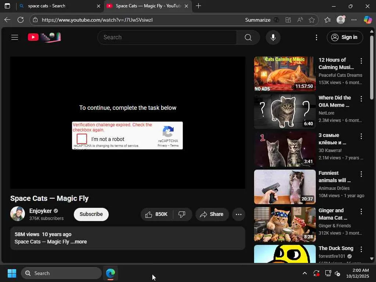Open YouTube settings three-dot menu near Sign in
Viewport: 376px width, 282px height.
click(316, 37)
